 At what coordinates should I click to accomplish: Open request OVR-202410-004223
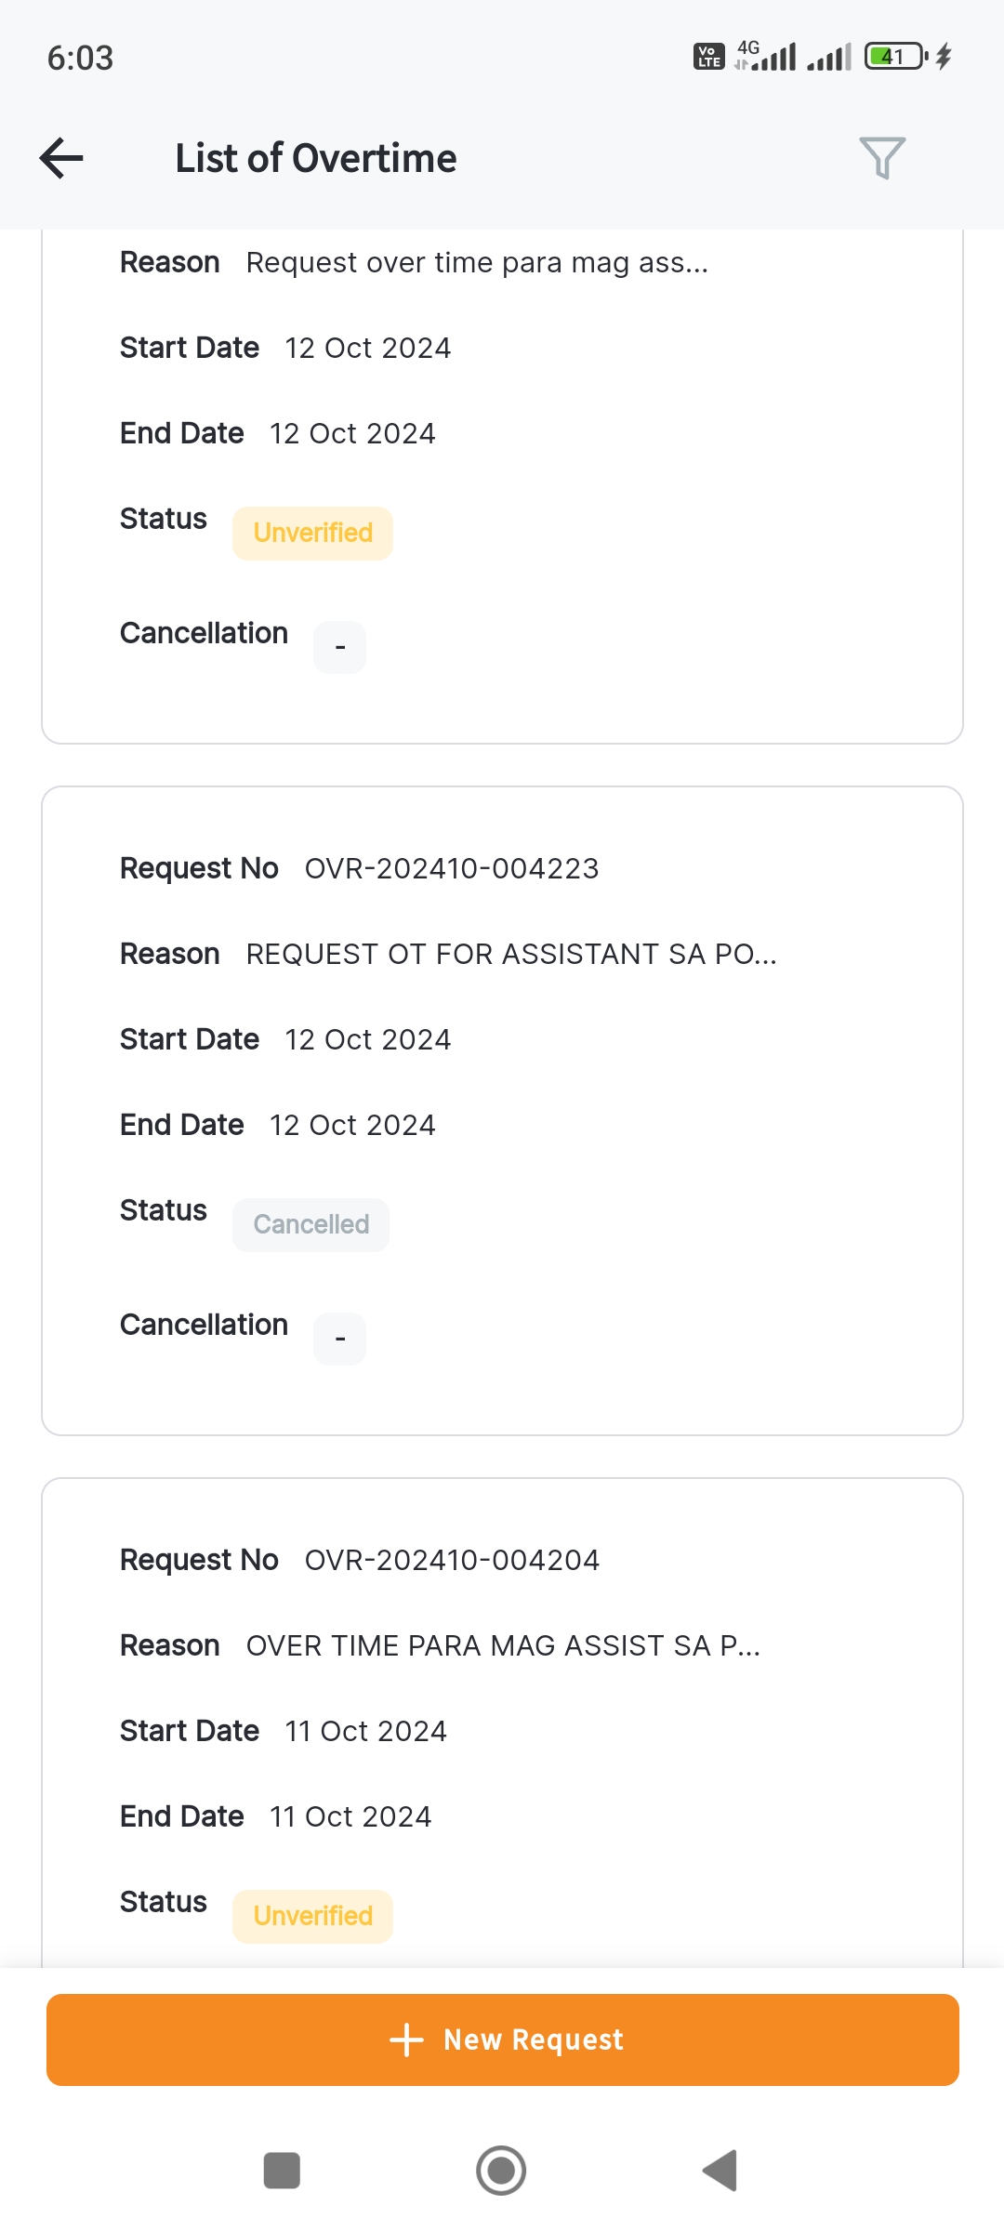452,868
